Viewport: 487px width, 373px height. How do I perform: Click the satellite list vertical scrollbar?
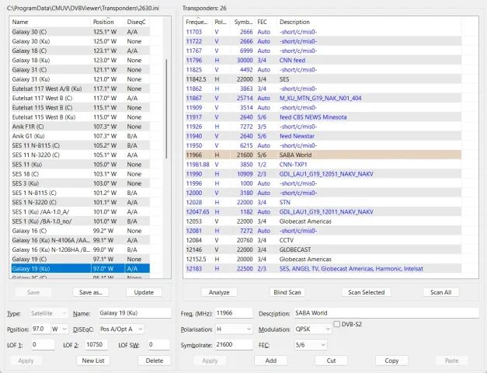pos(166,109)
